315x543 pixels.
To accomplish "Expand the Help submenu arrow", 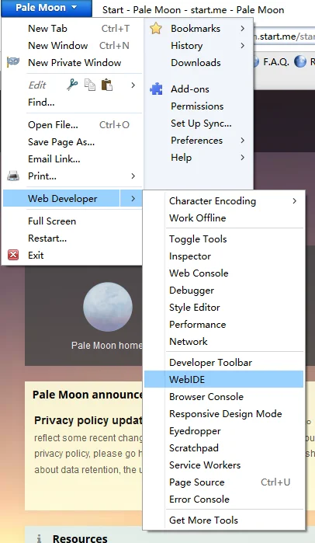I will tap(243, 158).
